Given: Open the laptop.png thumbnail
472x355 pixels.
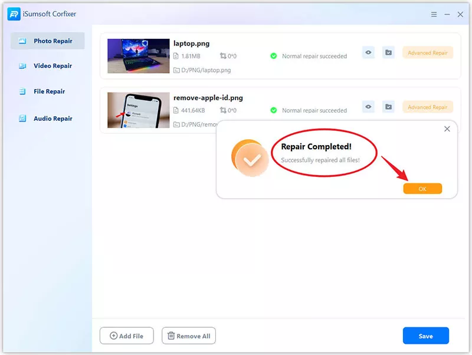Looking at the screenshot, I should tap(139, 56).
